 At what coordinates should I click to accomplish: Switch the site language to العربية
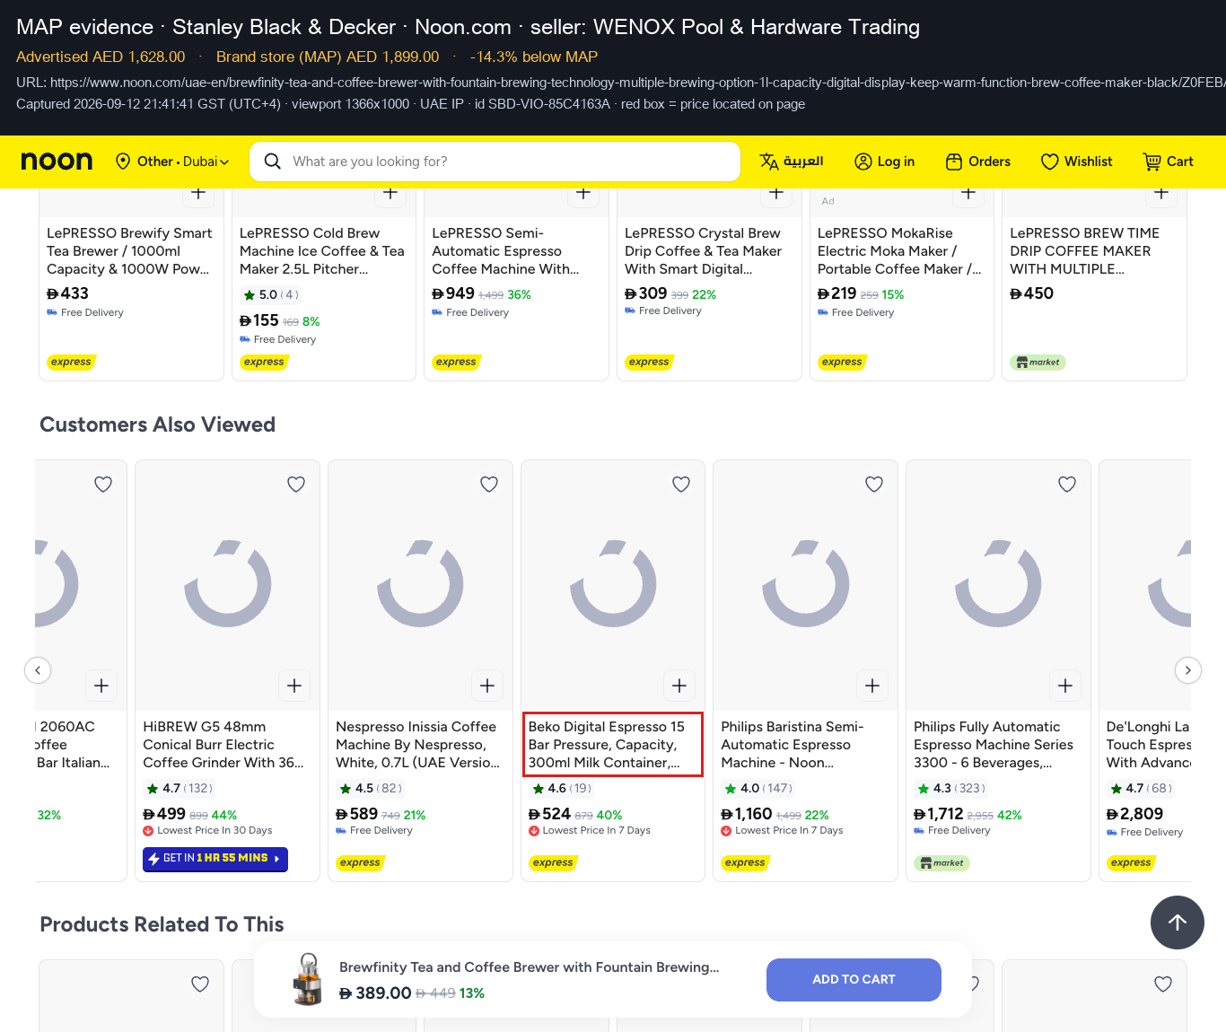click(792, 162)
